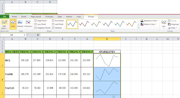
Task: Open the File tab
Action: [x=5, y=17]
